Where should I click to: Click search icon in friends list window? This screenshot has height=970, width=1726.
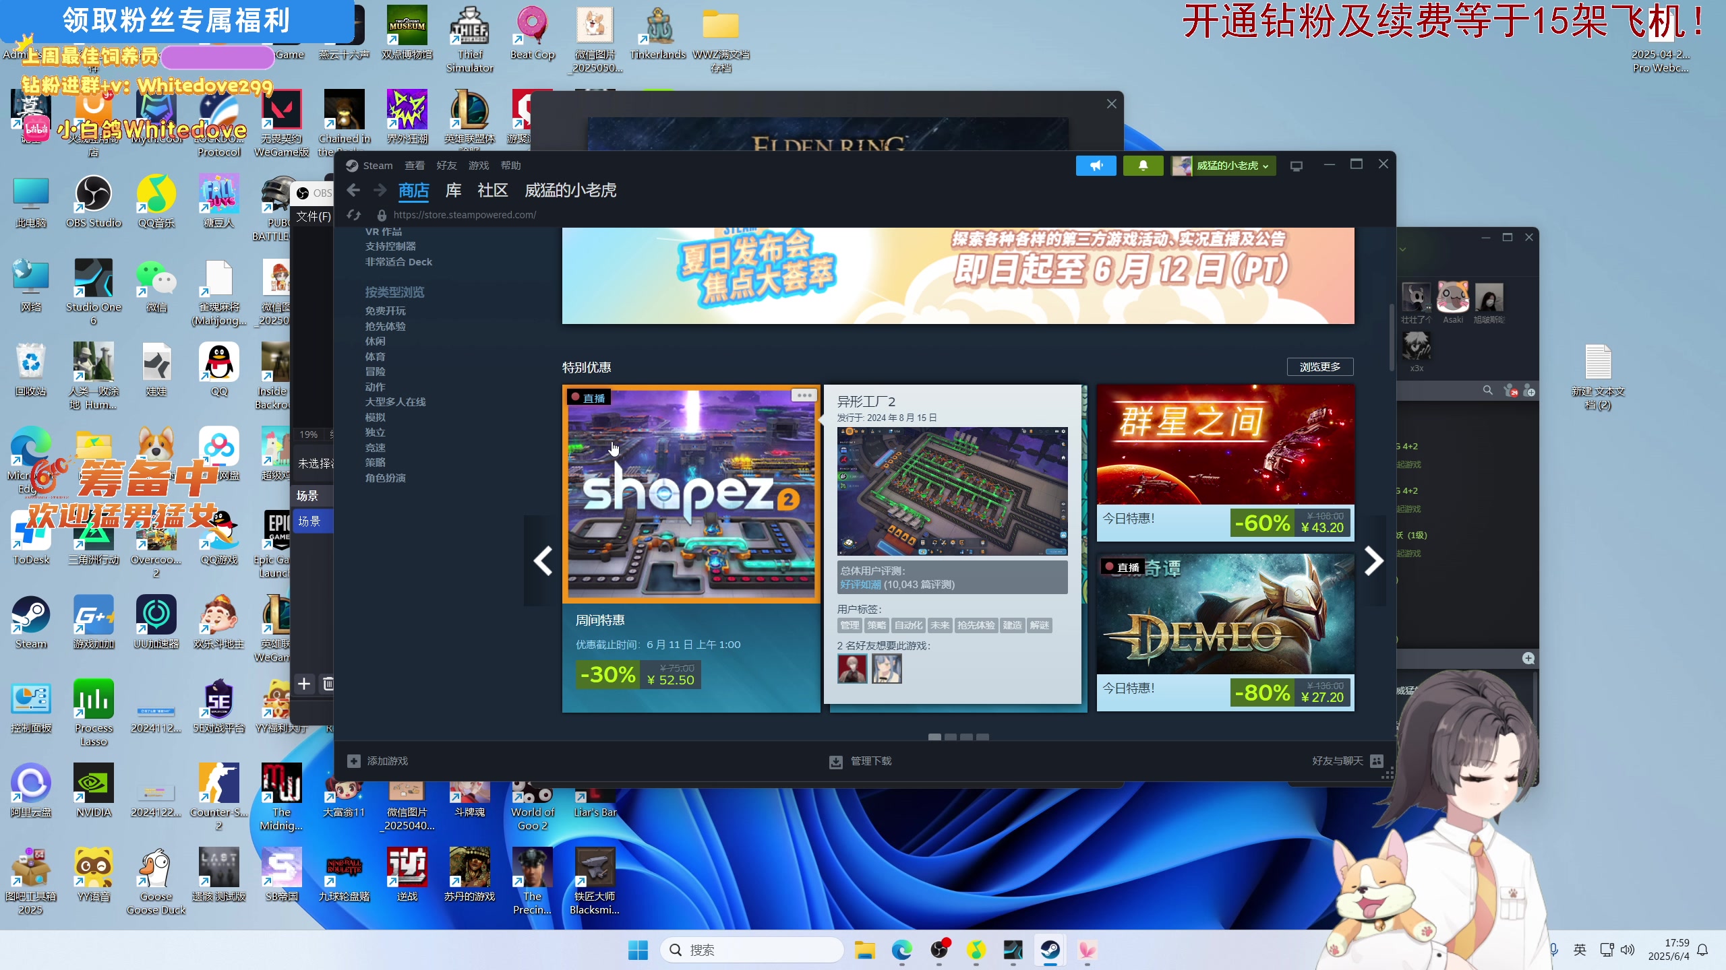(x=1488, y=391)
